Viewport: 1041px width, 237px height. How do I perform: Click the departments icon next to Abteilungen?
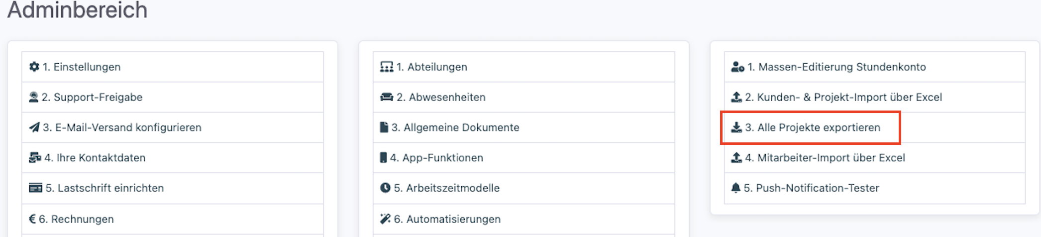pyautogui.click(x=386, y=67)
